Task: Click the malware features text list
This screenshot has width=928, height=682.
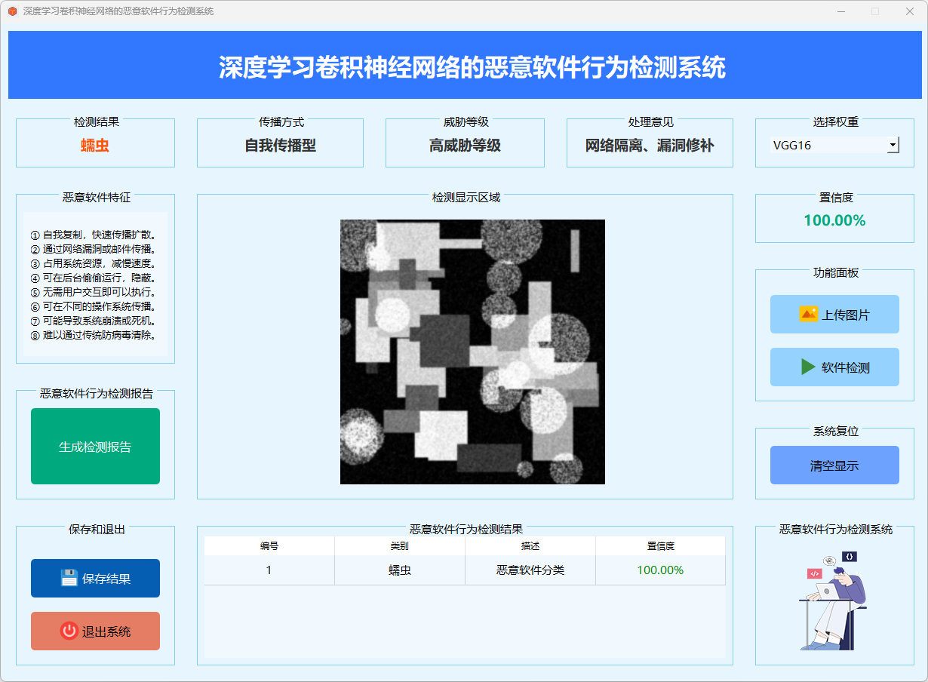Action: click(95, 284)
